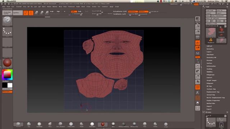Expand the Display Properties subpalette
230x129 pixels.
tap(213, 101)
